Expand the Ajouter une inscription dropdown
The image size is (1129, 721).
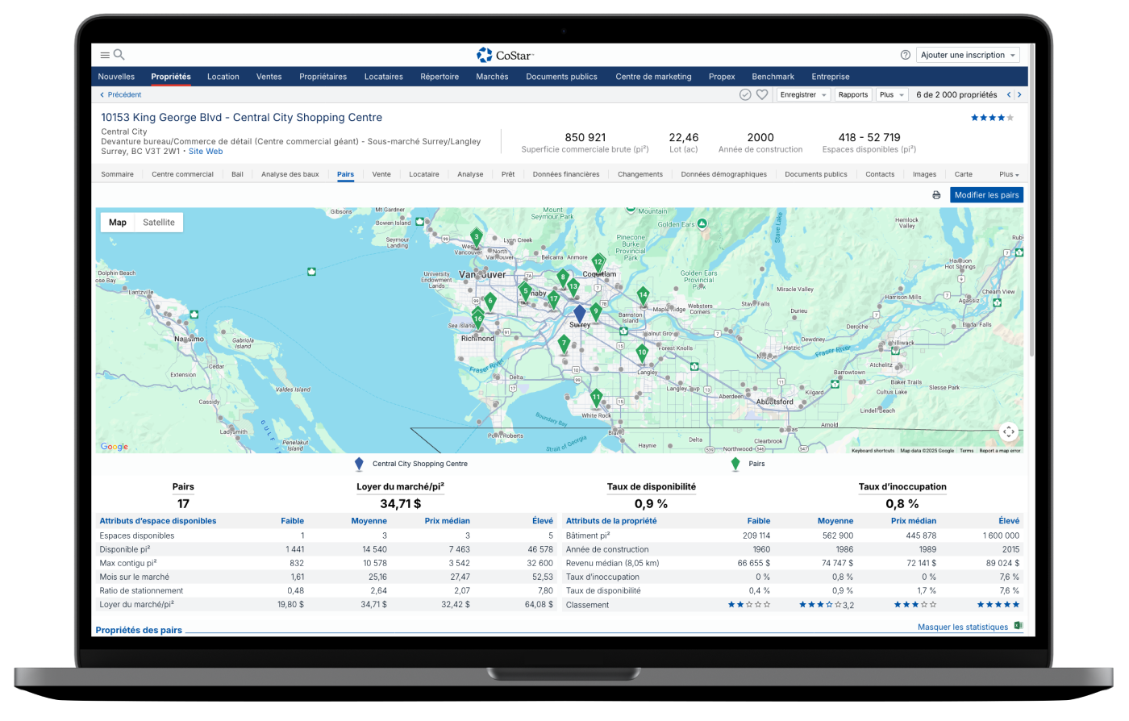pyautogui.click(x=968, y=55)
